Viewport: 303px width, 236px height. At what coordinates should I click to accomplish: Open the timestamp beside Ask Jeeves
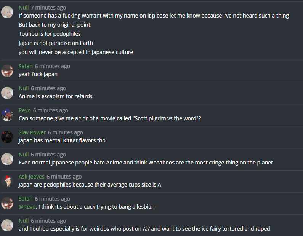64,177
